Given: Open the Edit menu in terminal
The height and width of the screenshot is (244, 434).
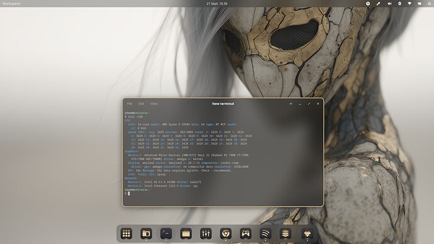Looking at the screenshot, I should pyautogui.click(x=142, y=104).
